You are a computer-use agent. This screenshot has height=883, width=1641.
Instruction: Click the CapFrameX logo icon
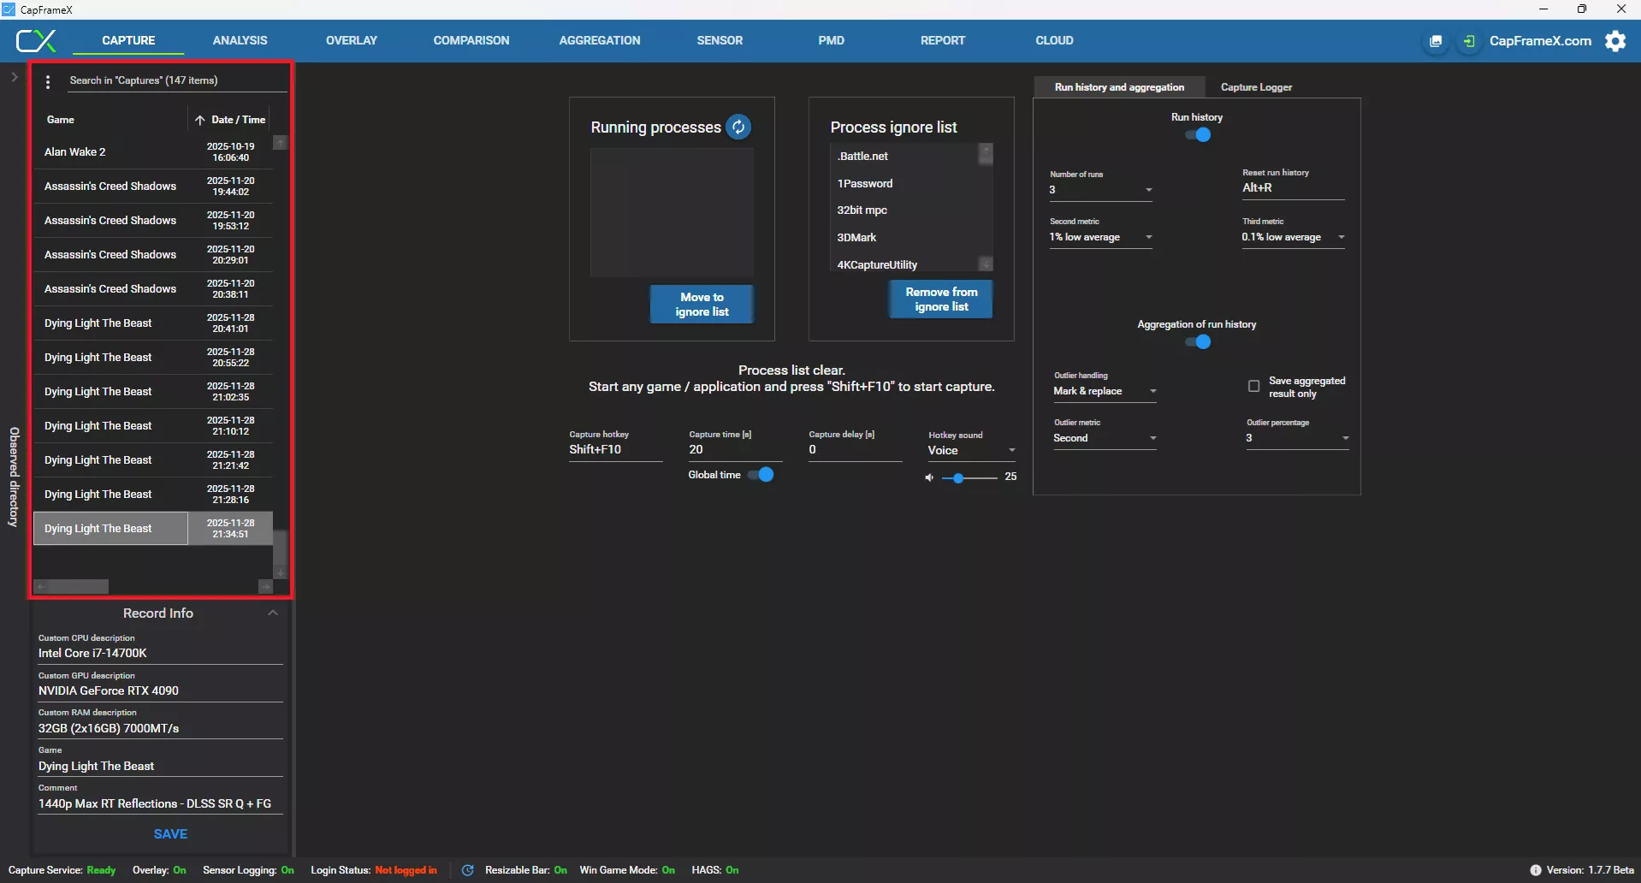(x=36, y=40)
